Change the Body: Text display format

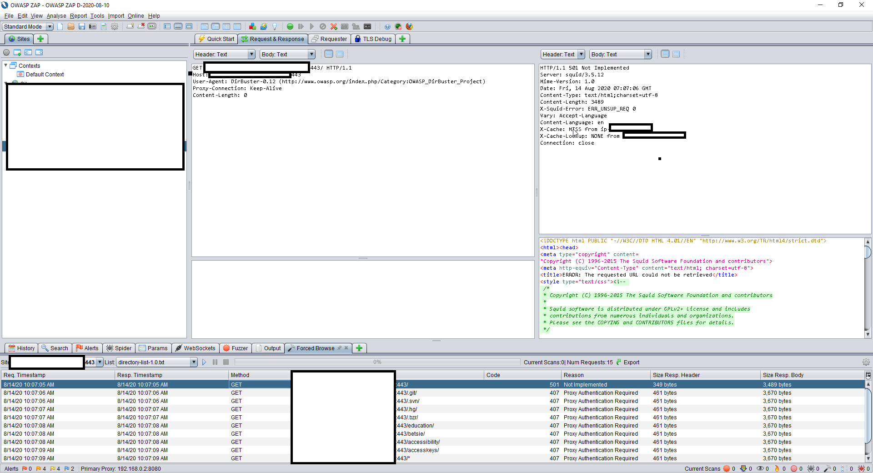coord(311,54)
